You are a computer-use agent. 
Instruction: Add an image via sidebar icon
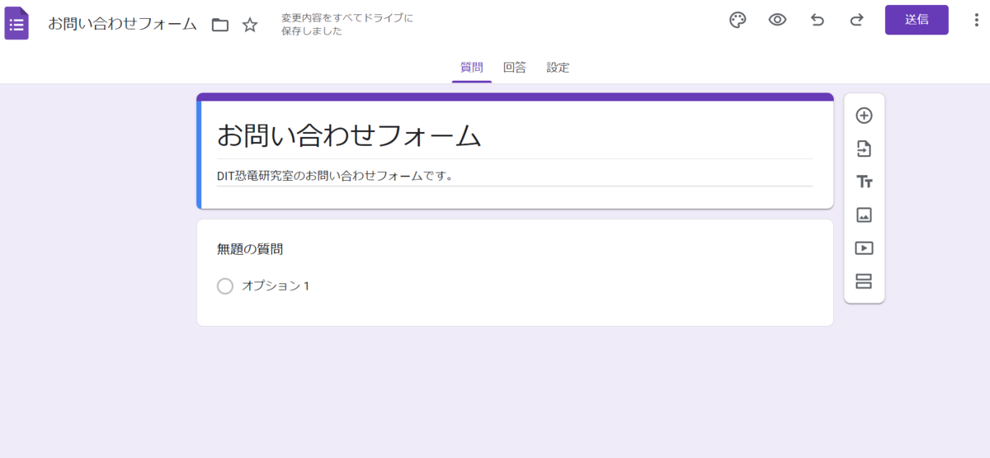[864, 215]
